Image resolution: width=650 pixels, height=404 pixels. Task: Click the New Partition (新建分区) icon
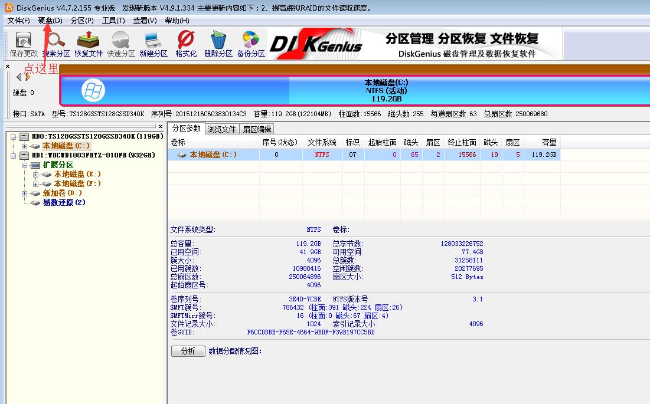pos(153,43)
